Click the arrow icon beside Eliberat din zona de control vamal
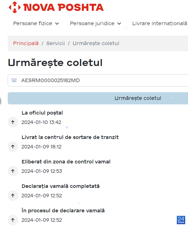The image size is (188, 227). point(13,171)
